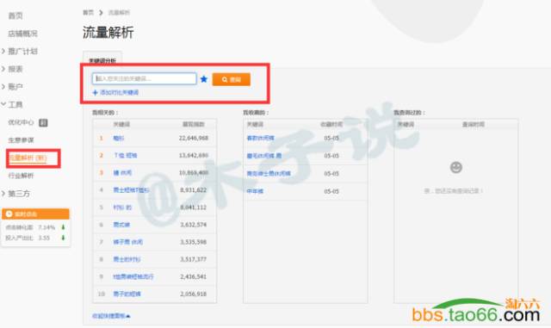Click the 首页 breadcrumb link
The width and height of the screenshot is (551, 328).
pyautogui.click(x=88, y=13)
